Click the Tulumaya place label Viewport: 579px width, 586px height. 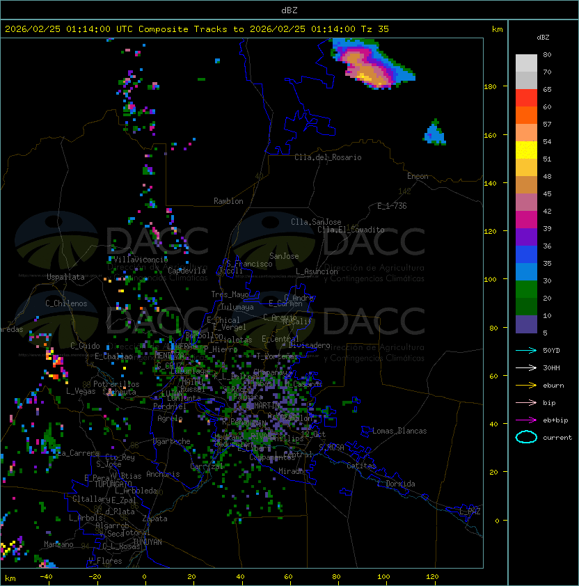(x=237, y=307)
